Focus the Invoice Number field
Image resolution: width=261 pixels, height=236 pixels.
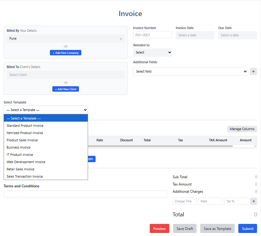tap(152, 35)
